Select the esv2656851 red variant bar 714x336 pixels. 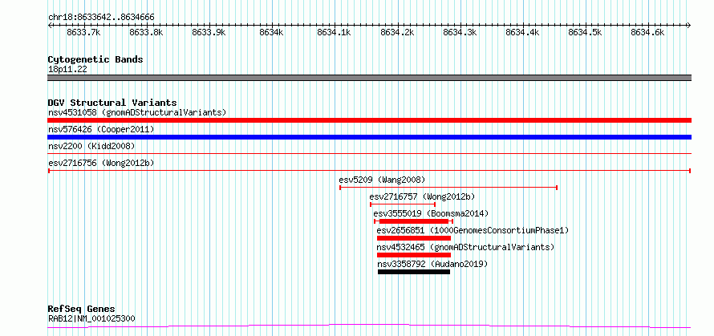(x=414, y=238)
